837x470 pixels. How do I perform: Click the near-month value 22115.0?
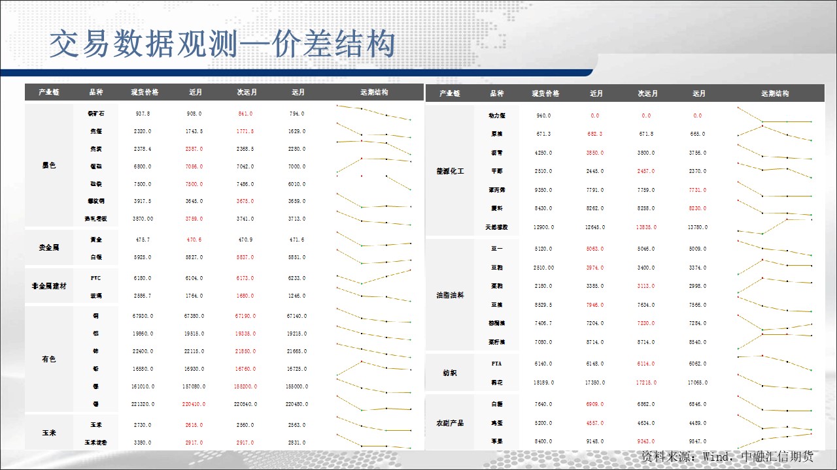coord(194,351)
